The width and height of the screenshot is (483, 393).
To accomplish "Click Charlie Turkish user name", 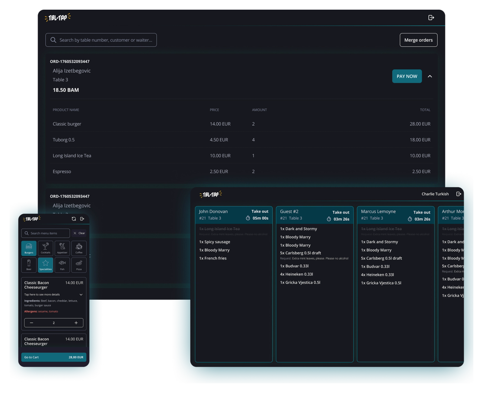I will (435, 194).
